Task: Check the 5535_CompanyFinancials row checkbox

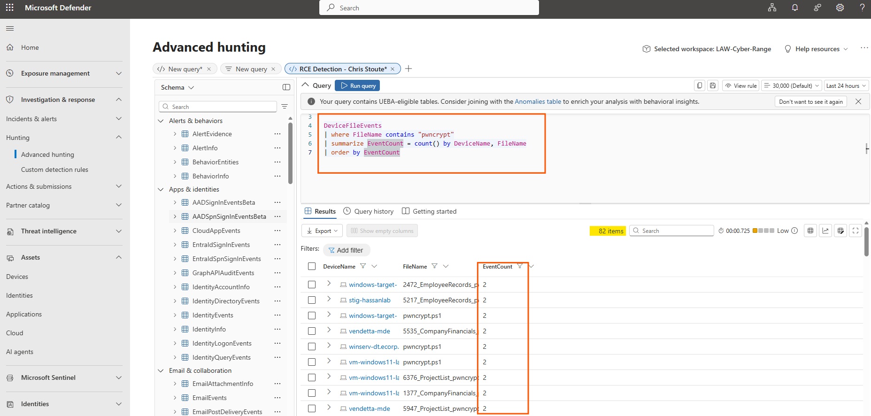Action: click(312, 331)
